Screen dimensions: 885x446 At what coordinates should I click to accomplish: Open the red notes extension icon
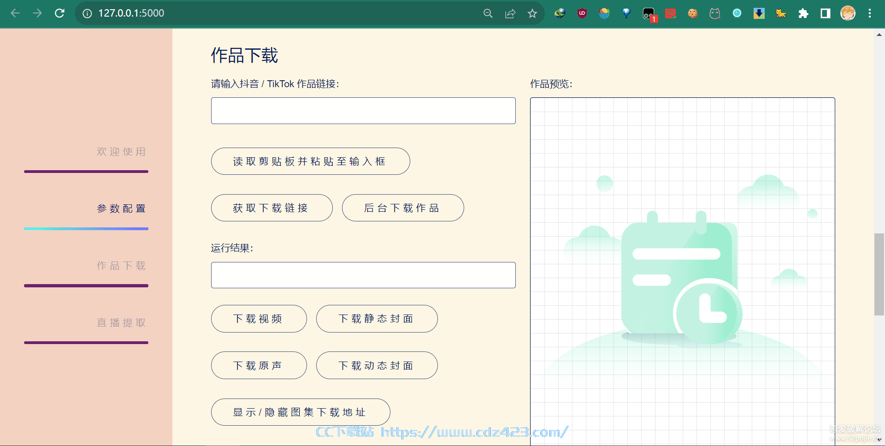point(671,13)
